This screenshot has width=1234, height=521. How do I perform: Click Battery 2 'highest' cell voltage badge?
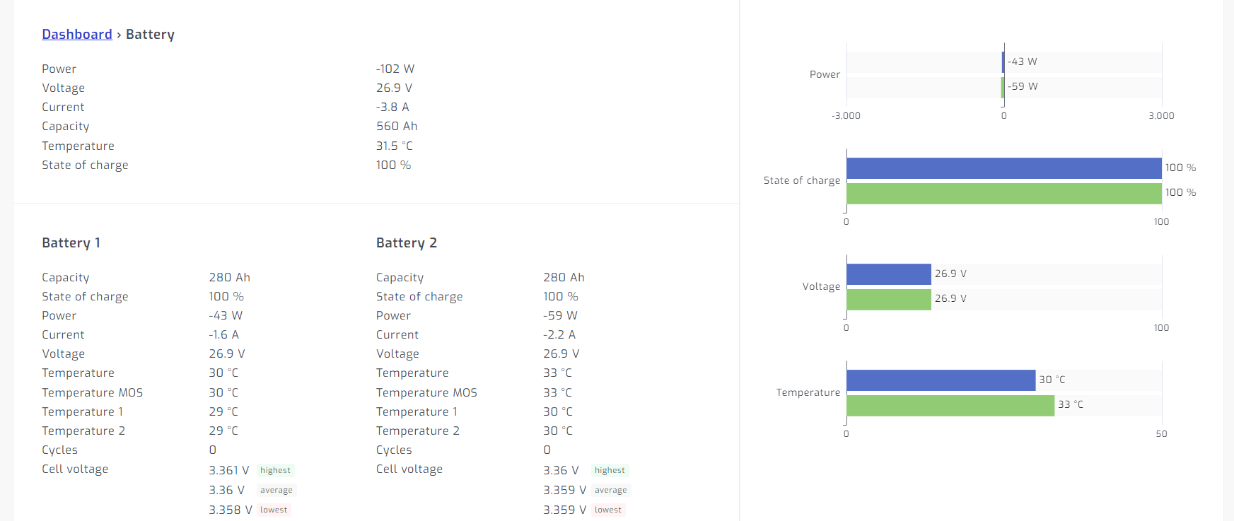tap(610, 471)
